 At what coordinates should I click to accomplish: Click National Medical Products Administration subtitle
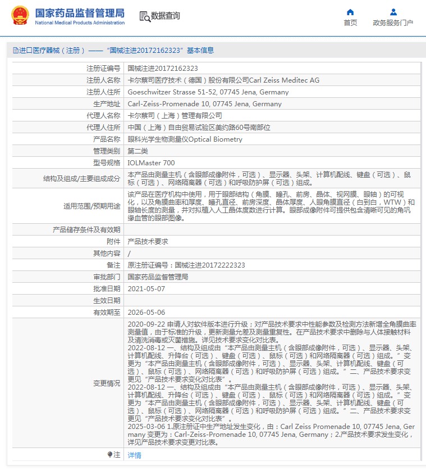click(x=80, y=23)
